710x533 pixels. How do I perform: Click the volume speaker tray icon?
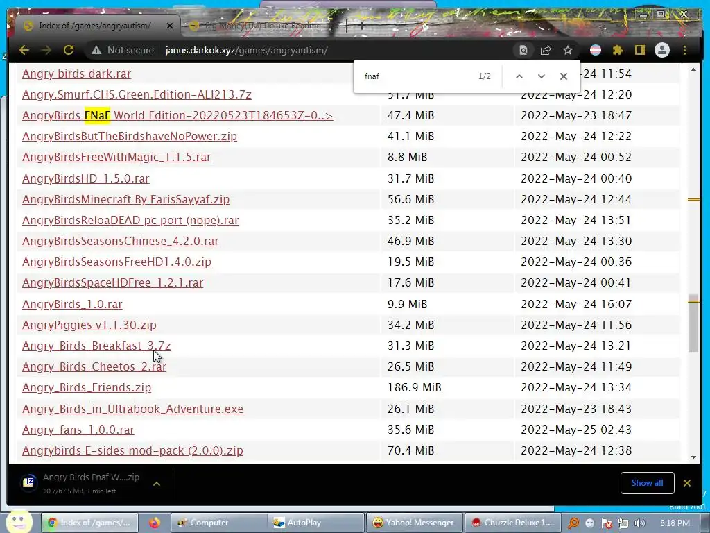[639, 523]
